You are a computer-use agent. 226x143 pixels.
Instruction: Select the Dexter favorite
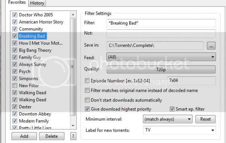25,107
